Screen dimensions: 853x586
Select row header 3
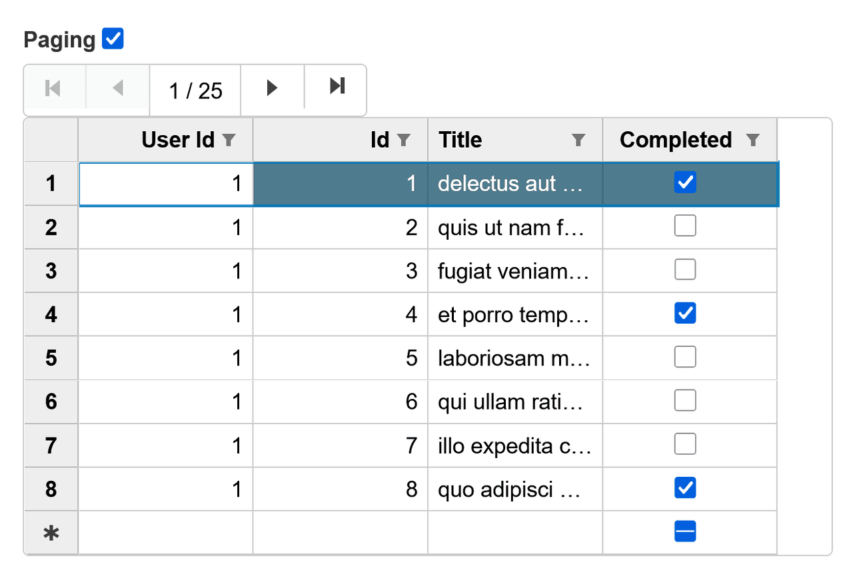coord(51,271)
